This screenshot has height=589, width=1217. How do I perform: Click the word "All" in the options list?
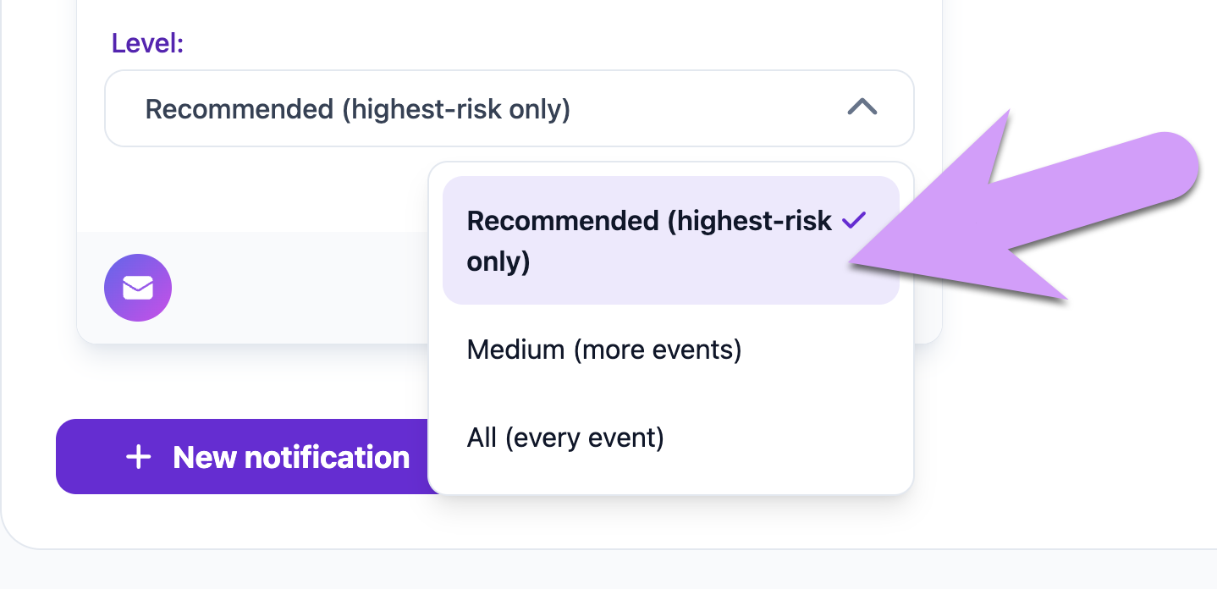[482, 438]
